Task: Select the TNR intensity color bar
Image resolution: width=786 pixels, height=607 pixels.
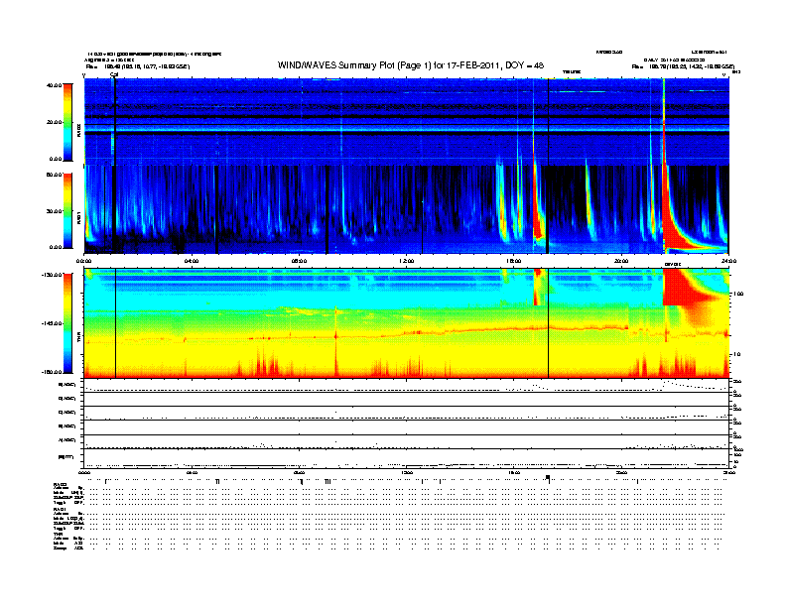Action: (x=67, y=323)
